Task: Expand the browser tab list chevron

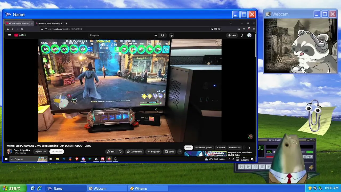Action: tap(231, 23)
